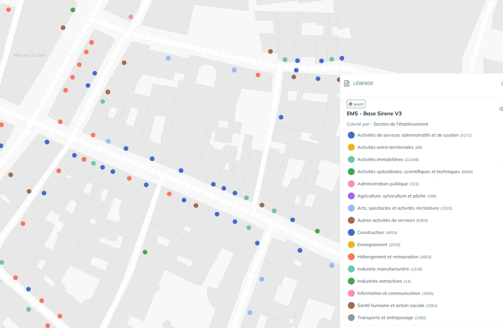
Task: Click the pink map point near the top
Action: point(131,17)
